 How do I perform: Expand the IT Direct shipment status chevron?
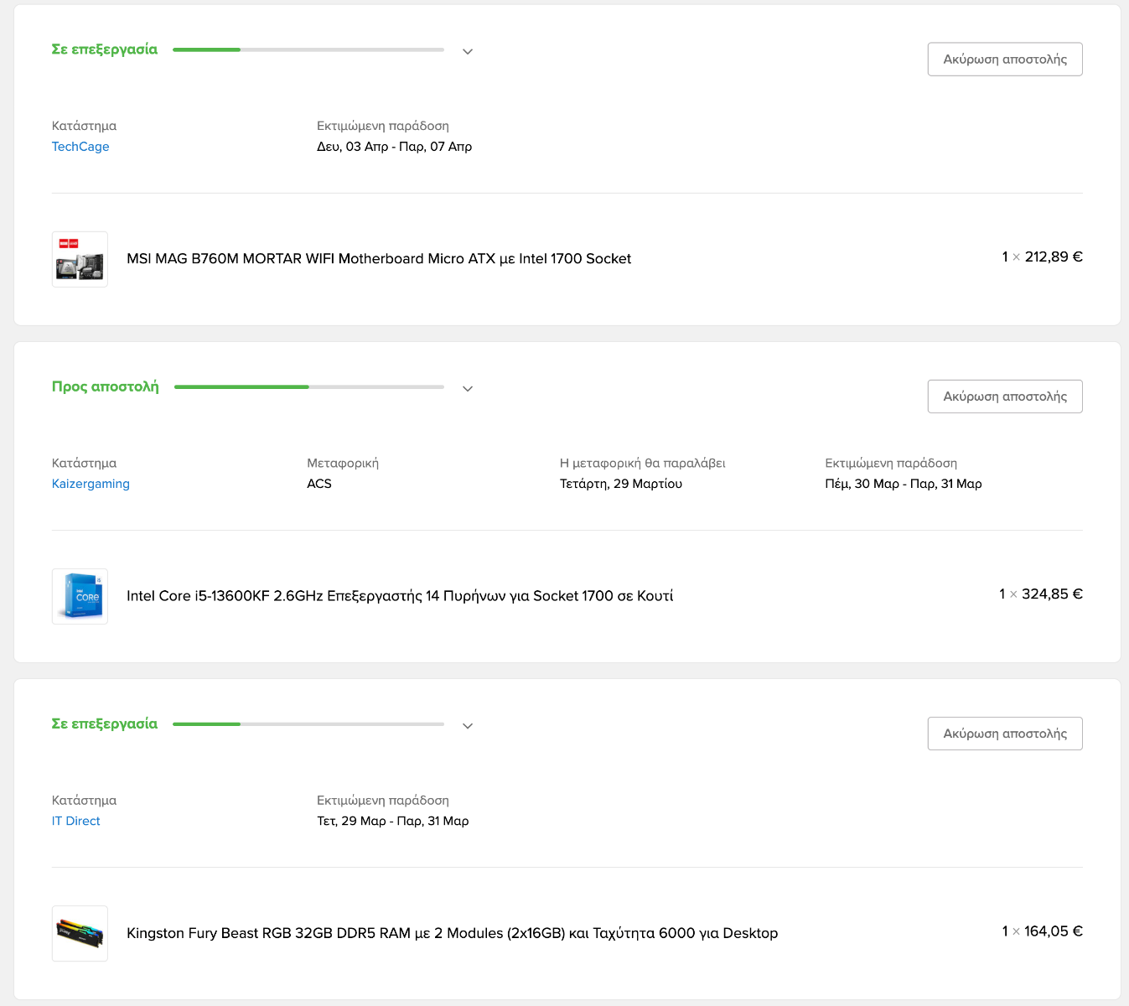[468, 725]
